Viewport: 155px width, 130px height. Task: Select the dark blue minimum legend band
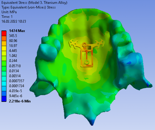(4, 99)
